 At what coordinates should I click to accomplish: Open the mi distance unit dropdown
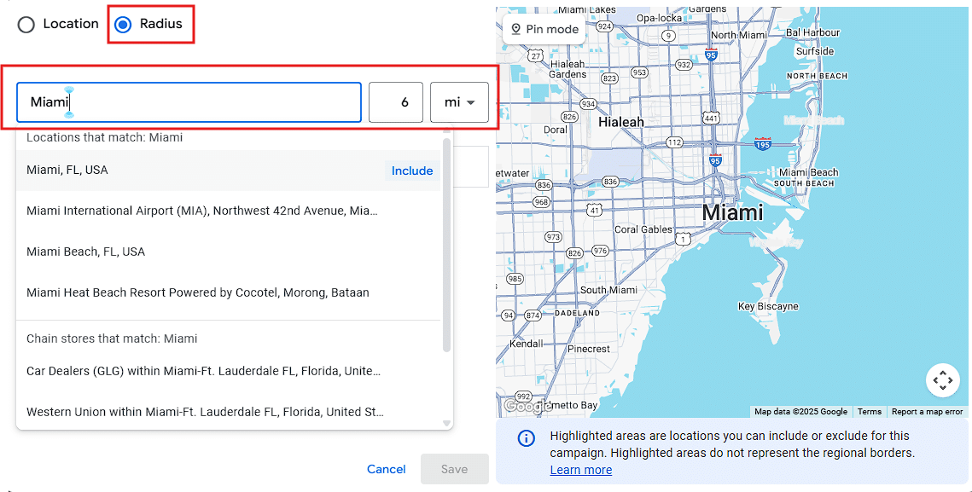tap(459, 102)
